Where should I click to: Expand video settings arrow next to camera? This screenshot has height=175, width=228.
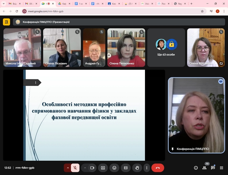pos(85,168)
